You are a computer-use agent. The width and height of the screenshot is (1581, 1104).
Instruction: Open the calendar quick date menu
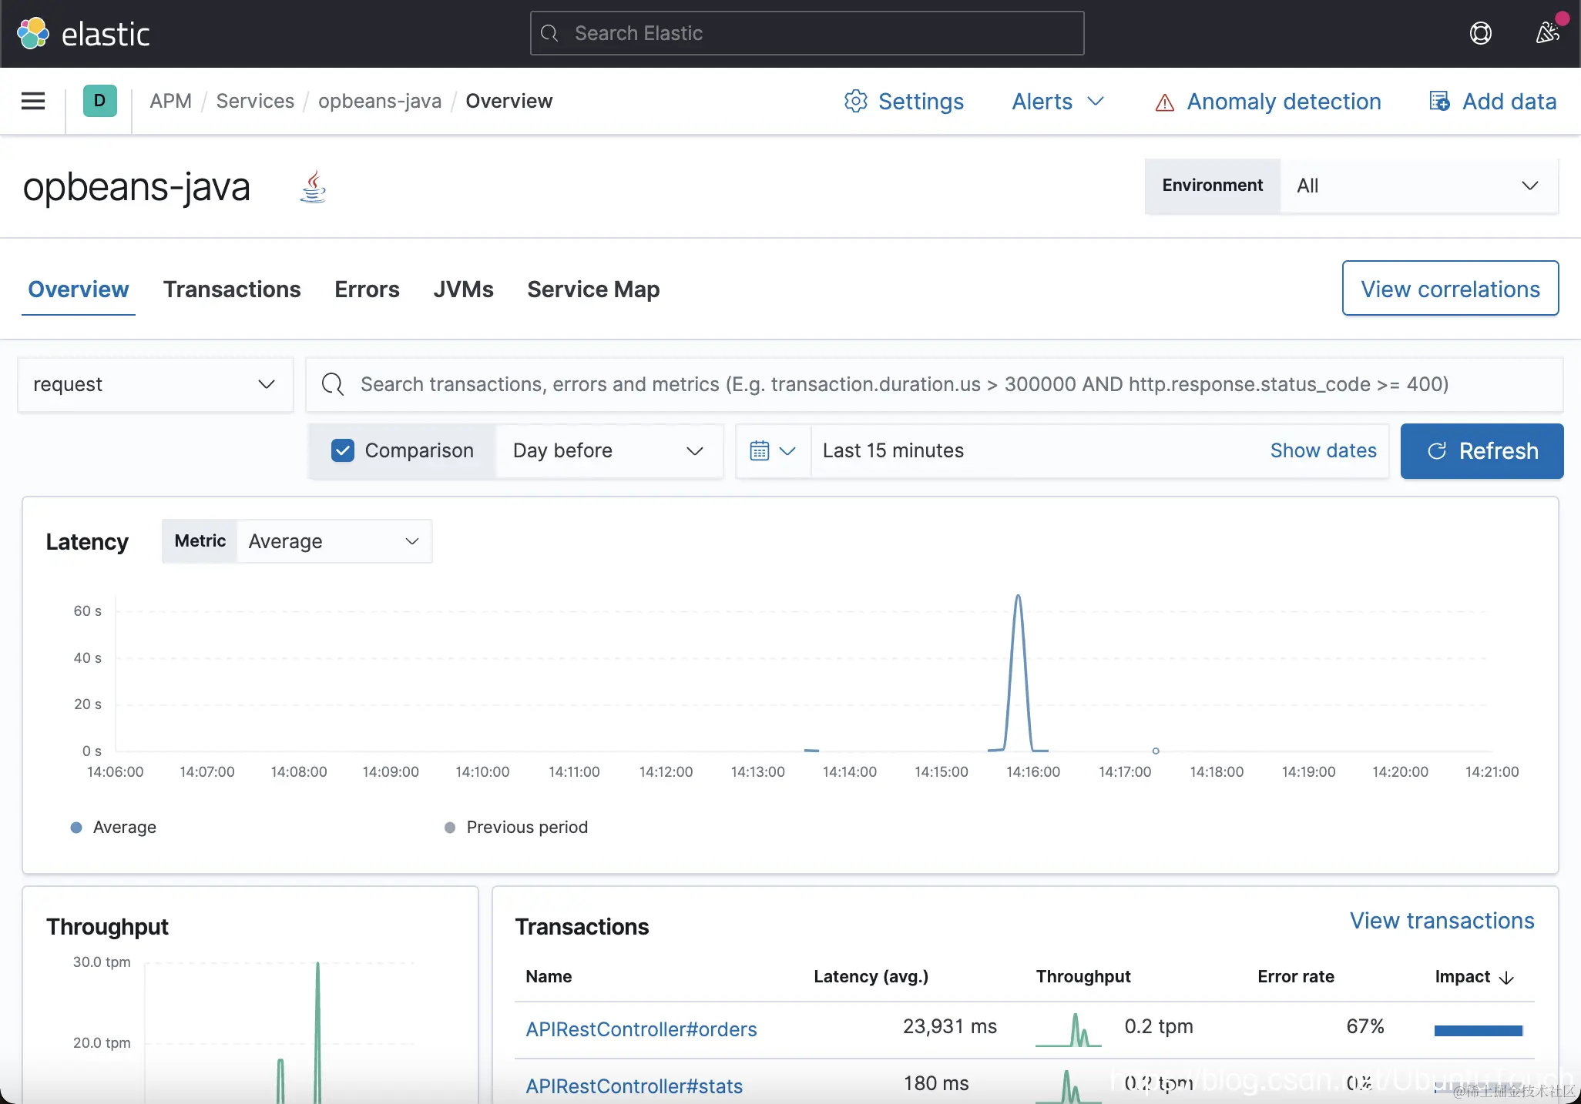click(x=772, y=451)
